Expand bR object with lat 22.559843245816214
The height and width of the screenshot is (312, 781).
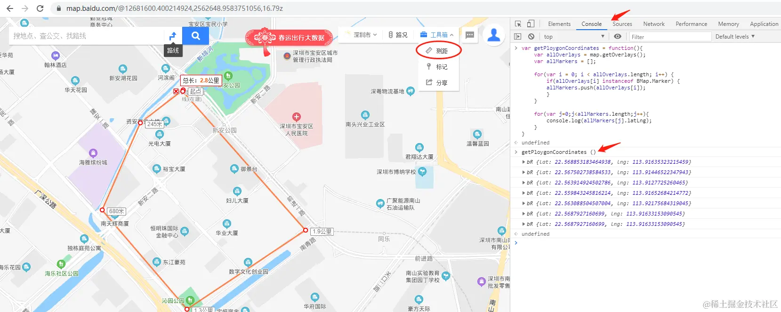[x=523, y=193]
